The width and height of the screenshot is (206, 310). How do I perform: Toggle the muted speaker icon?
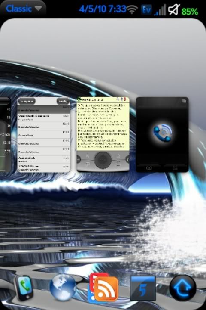click(x=174, y=9)
